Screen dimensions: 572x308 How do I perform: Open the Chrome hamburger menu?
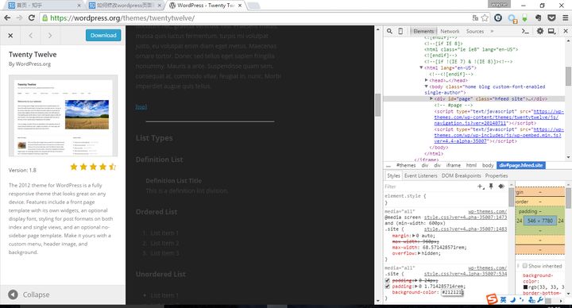coord(566,17)
